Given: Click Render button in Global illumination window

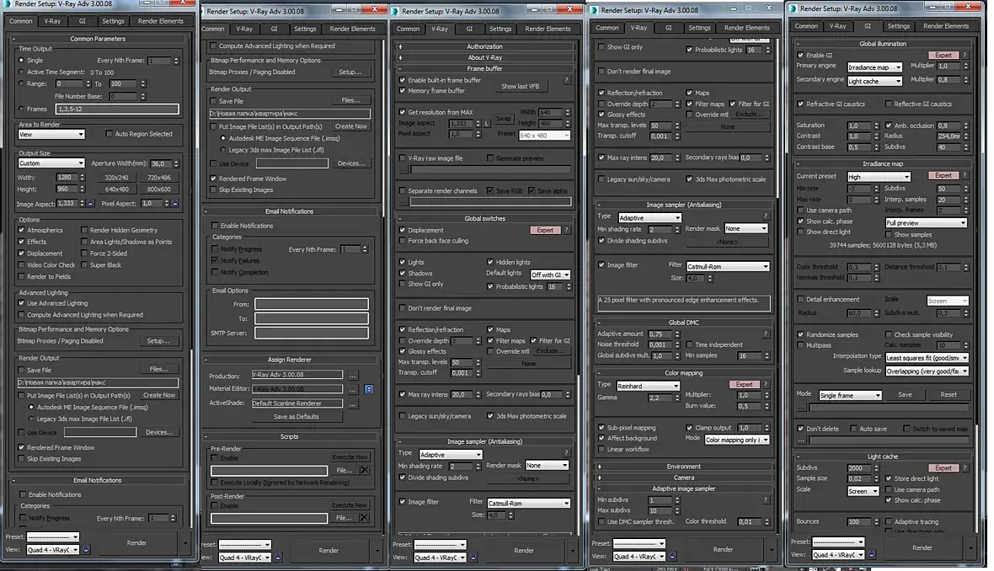Looking at the screenshot, I should pyautogui.click(x=922, y=547).
